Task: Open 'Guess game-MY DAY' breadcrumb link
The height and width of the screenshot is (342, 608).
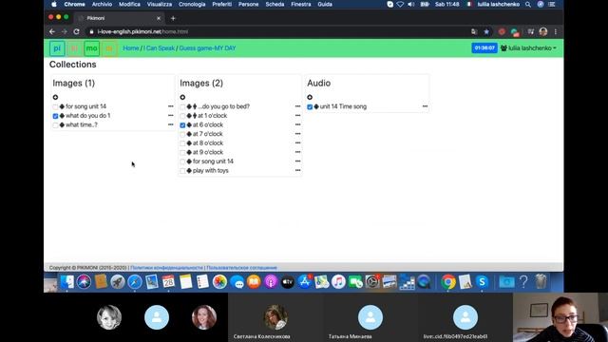Action: click(207, 48)
